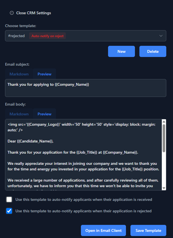Open template in Email Client
The image size is (173, 238).
103,230
